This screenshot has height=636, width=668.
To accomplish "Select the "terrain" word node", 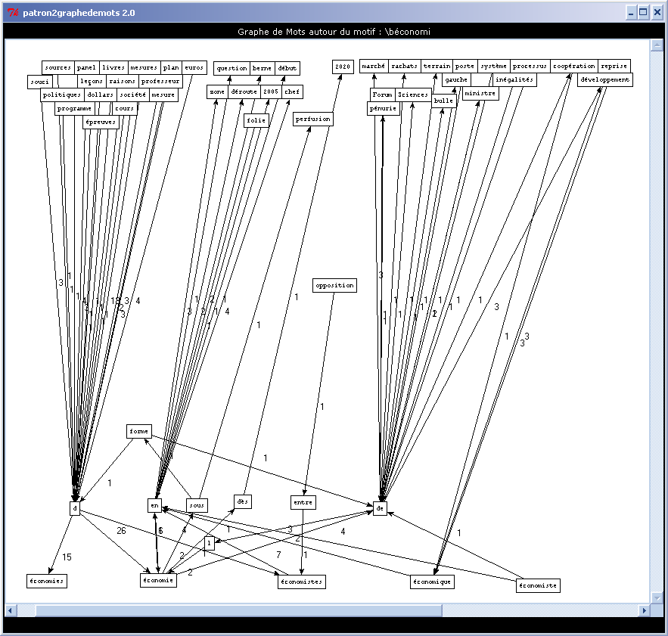I will click(x=437, y=66).
